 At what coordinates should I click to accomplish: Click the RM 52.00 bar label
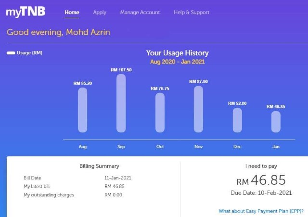[237, 103]
